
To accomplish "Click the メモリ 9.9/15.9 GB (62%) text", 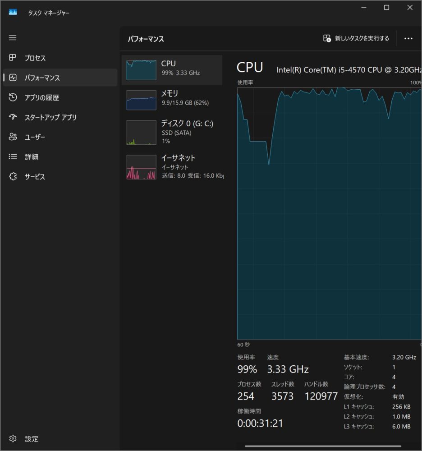I will (185, 103).
